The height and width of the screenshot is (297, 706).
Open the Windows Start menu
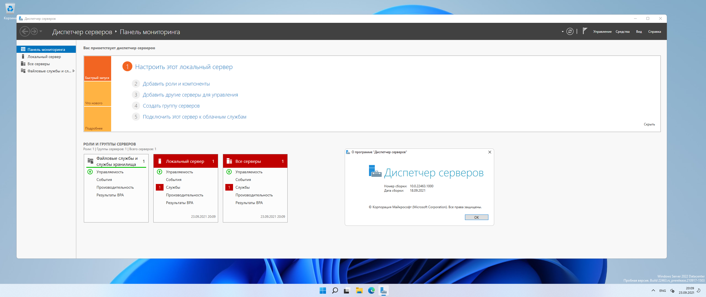323,290
